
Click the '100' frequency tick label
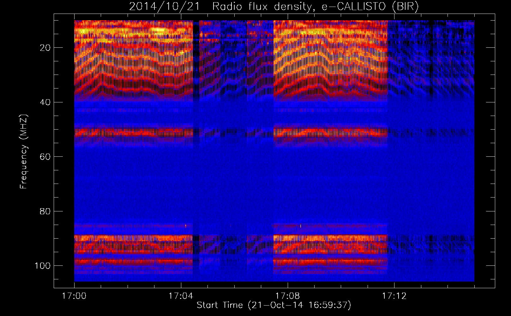pos(43,266)
